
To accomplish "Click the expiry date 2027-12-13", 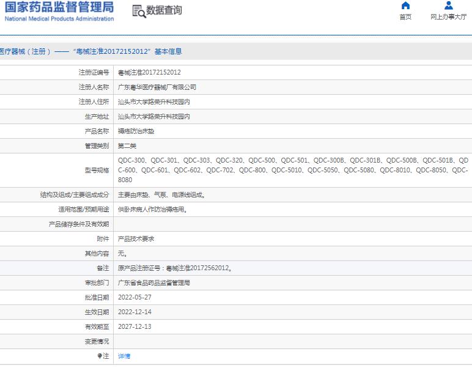I will [x=135, y=326].
